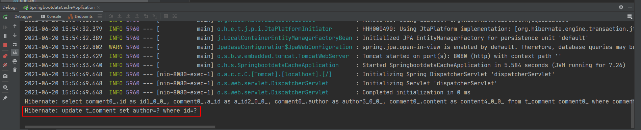Take a thread dump camera icon
641x130 pixels.
[x=5, y=76]
